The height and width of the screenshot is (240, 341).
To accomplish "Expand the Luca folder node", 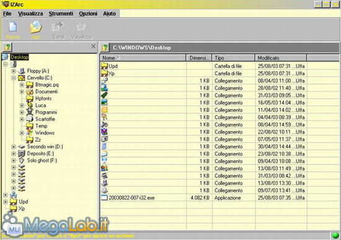I will pos(22,105).
